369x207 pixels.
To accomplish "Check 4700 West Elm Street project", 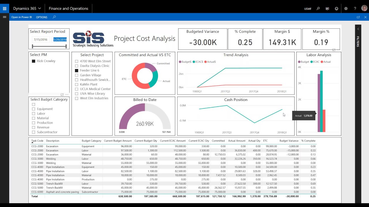I will pos(76,61).
